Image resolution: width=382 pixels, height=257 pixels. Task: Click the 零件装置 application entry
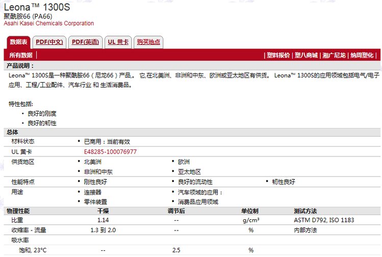pos(95,202)
